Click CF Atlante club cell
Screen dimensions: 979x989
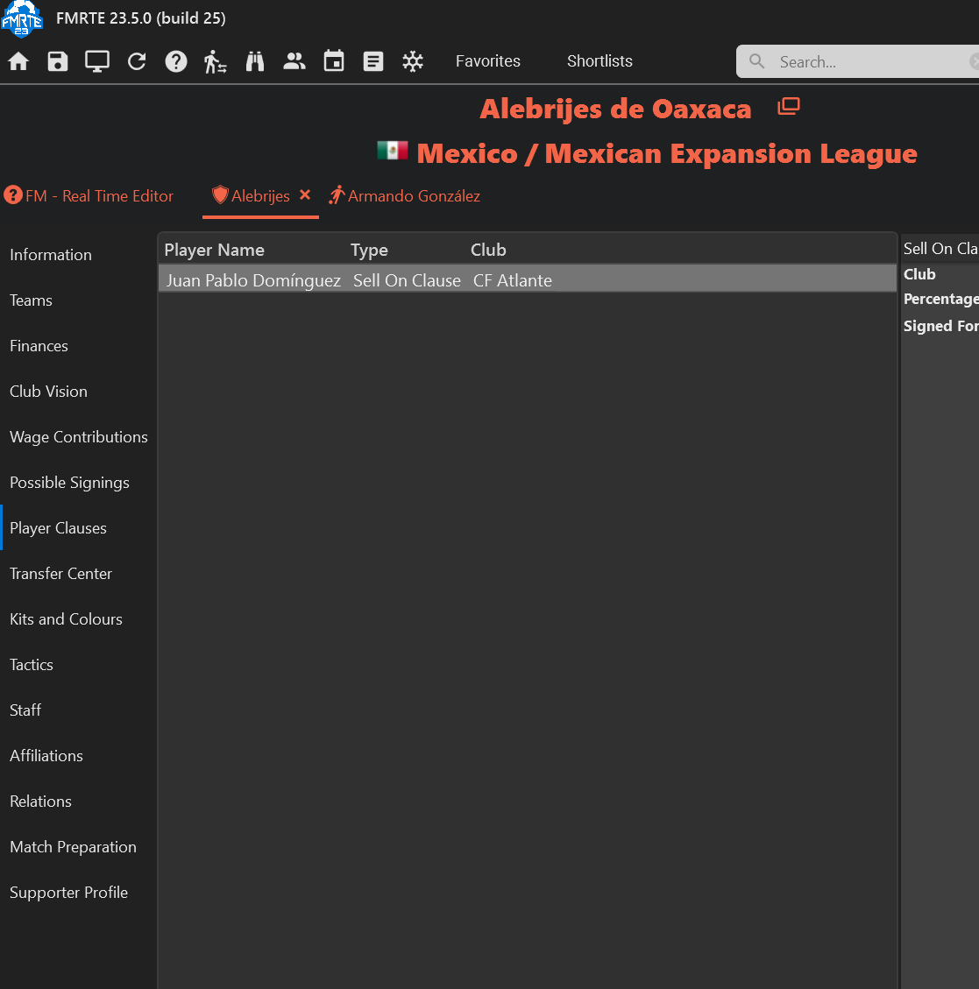point(513,280)
